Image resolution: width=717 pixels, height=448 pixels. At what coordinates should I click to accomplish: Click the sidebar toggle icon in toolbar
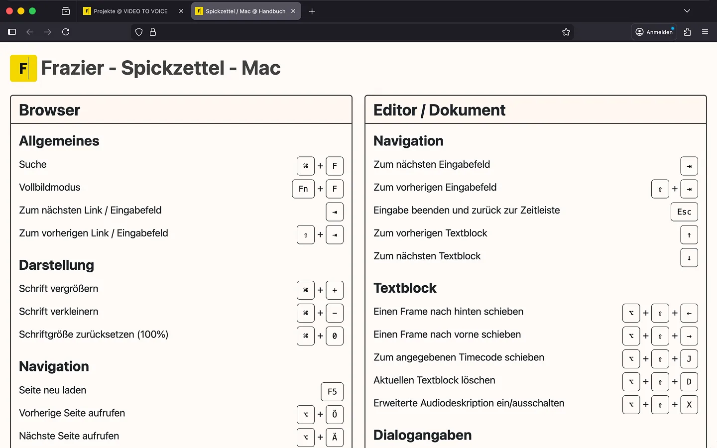pos(12,32)
